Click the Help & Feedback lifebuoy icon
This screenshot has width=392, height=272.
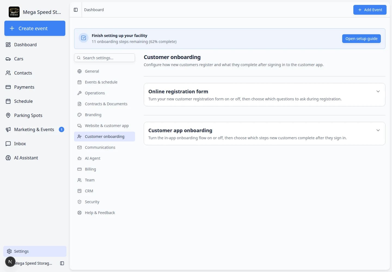click(x=79, y=213)
